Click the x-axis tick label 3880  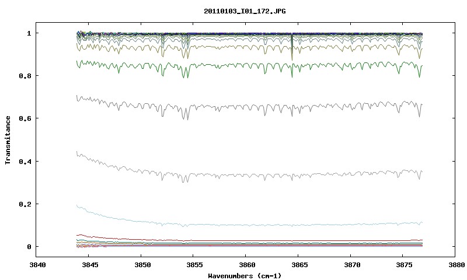(456, 265)
